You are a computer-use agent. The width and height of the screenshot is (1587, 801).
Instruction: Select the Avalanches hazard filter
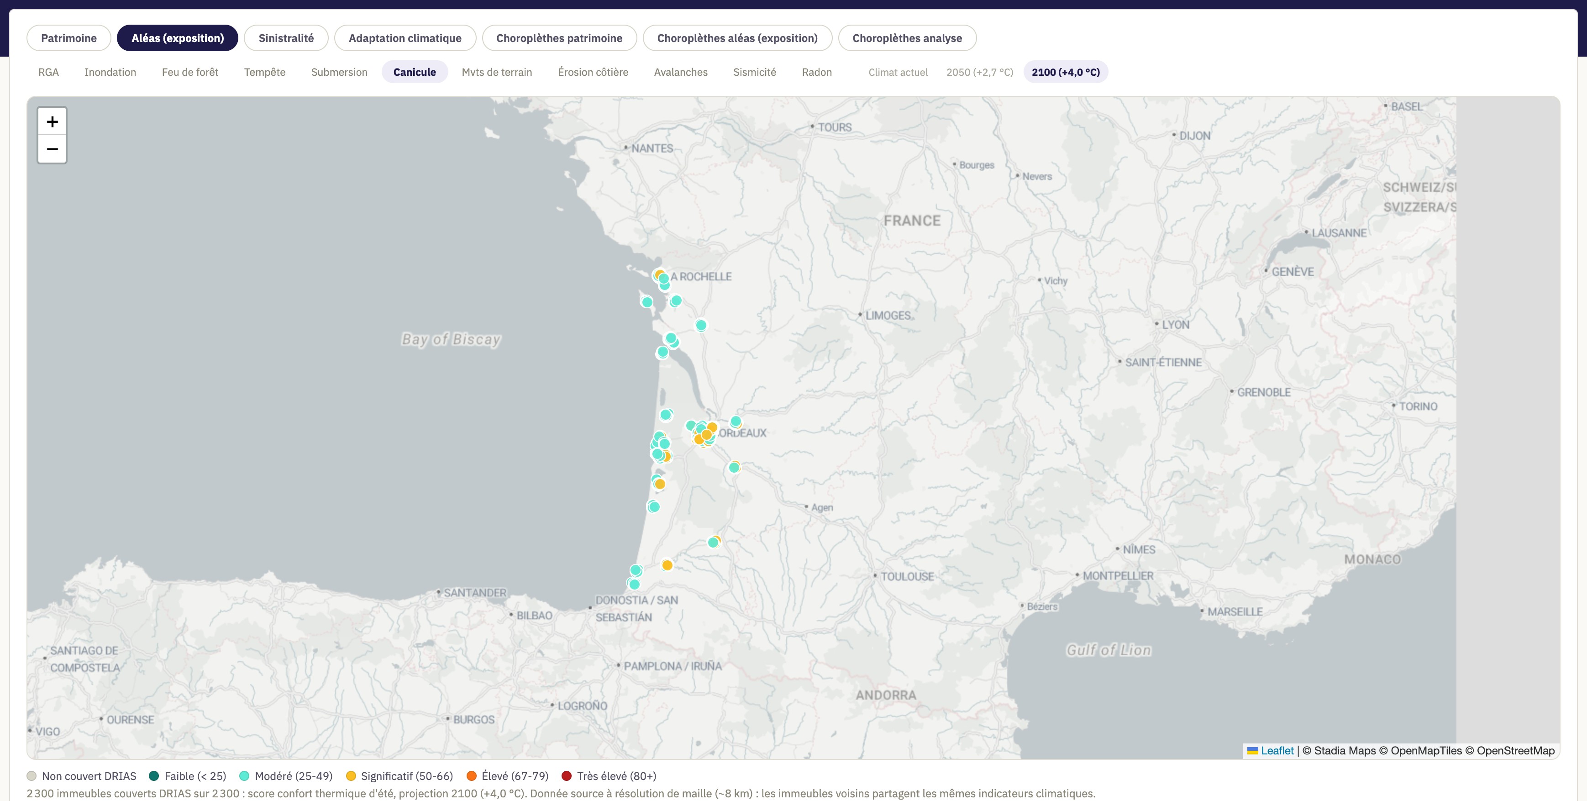click(680, 72)
